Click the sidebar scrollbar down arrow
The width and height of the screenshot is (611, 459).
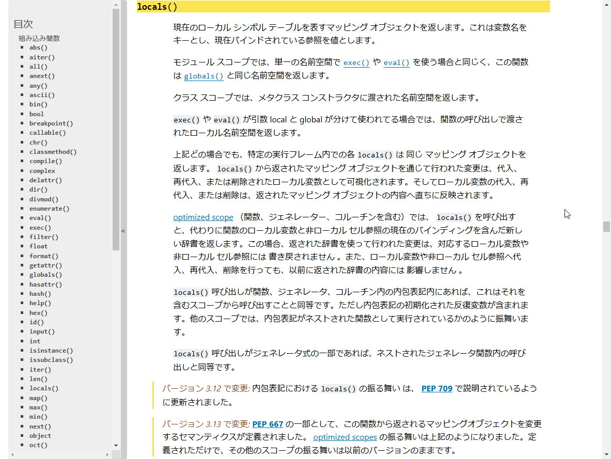(115, 445)
